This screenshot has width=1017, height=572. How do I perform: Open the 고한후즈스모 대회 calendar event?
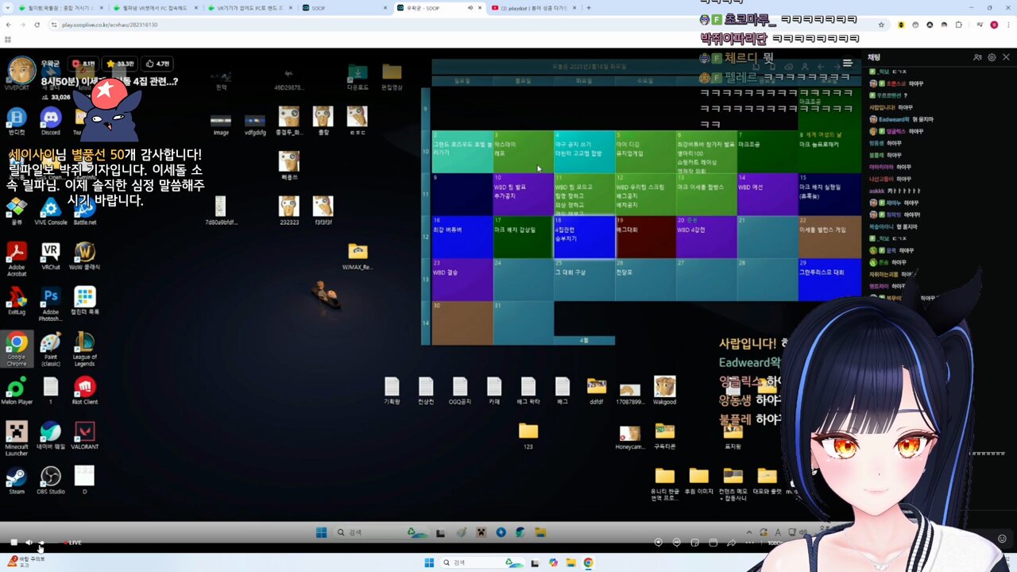(829, 280)
